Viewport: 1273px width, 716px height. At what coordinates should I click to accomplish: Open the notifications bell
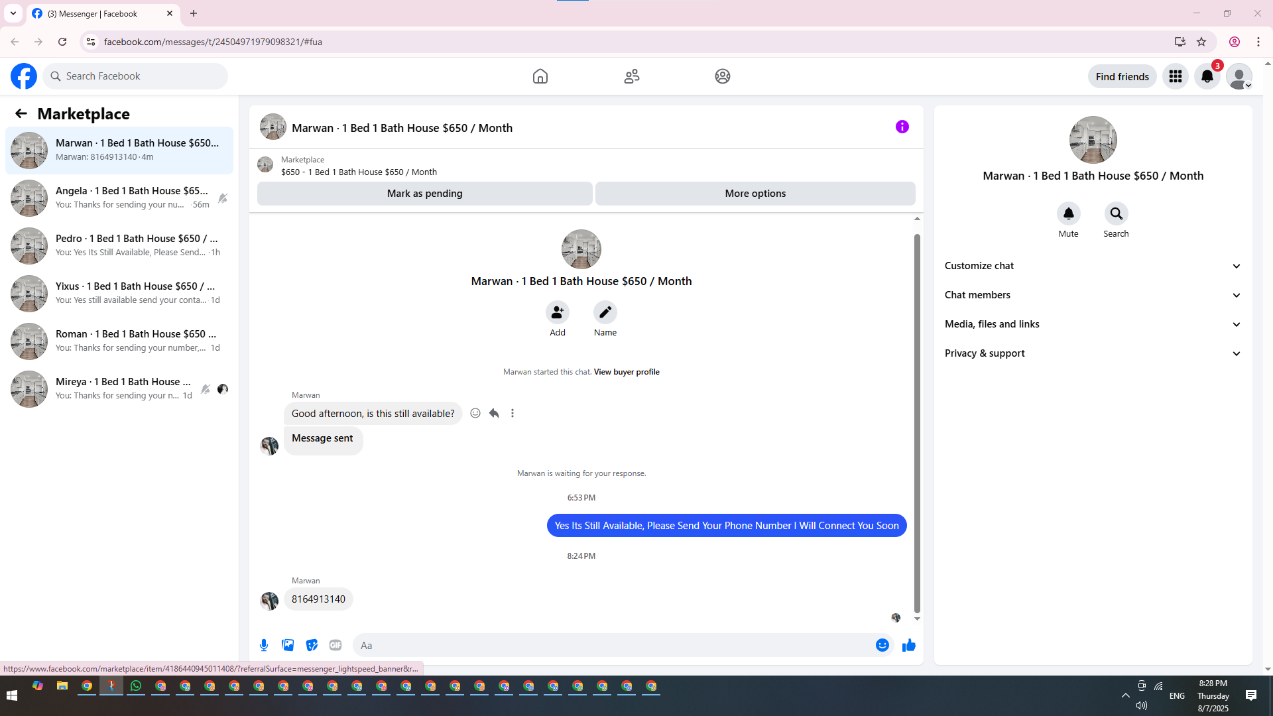click(1207, 76)
